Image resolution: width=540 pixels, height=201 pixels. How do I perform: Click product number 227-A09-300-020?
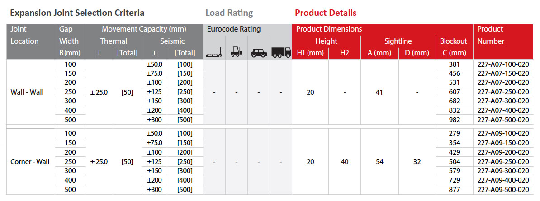(503, 171)
